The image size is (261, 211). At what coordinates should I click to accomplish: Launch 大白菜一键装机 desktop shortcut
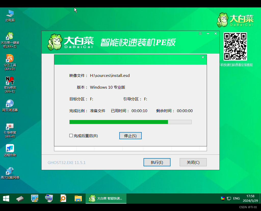[x=10, y=36]
